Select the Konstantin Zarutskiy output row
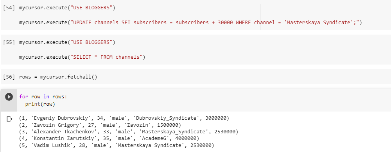This screenshot has height=152, width=391. pos(109,138)
